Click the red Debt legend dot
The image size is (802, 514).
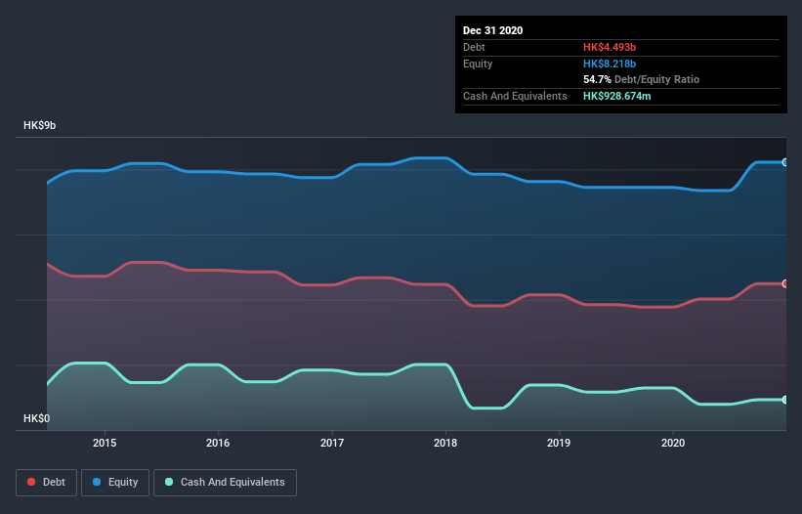[31, 482]
